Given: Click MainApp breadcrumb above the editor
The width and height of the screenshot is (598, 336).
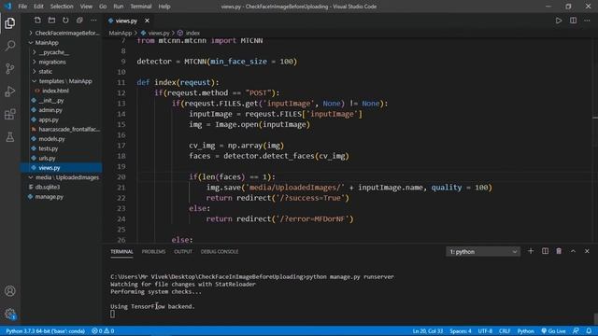Looking at the screenshot, I should (x=121, y=34).
